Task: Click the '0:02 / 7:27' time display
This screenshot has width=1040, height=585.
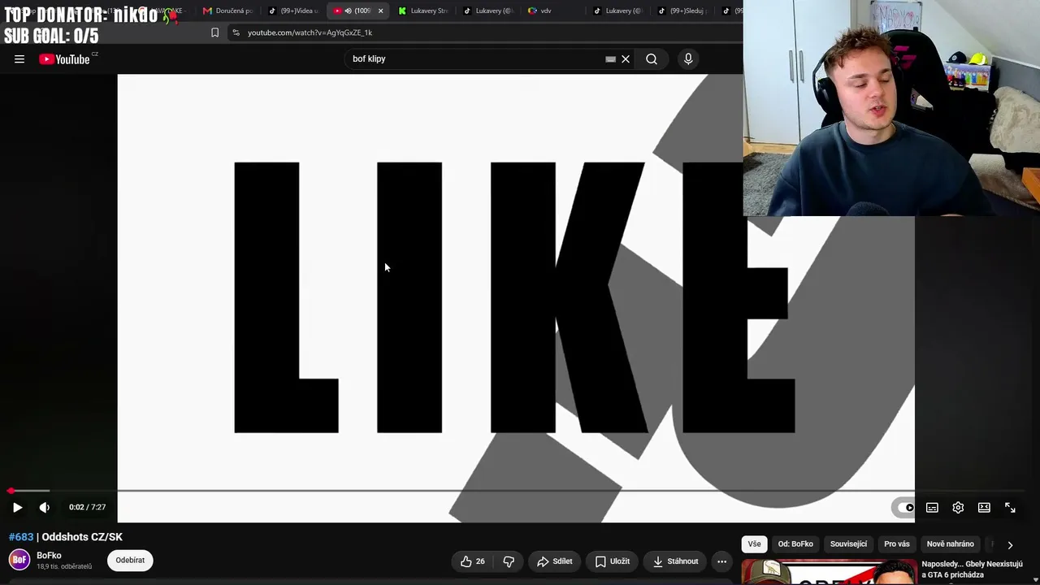Action: click(x=88, y=507)
